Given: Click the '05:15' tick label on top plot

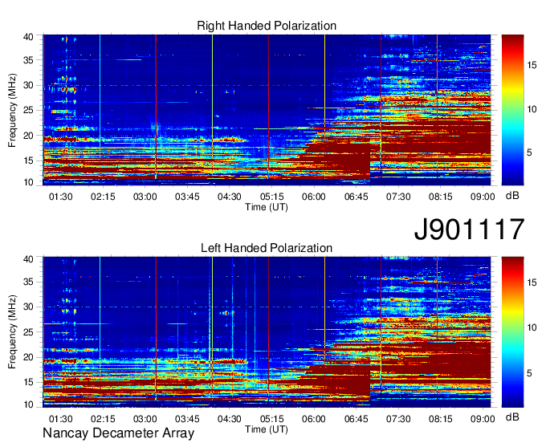Looking at the screenshot, I should pos(271,197).
